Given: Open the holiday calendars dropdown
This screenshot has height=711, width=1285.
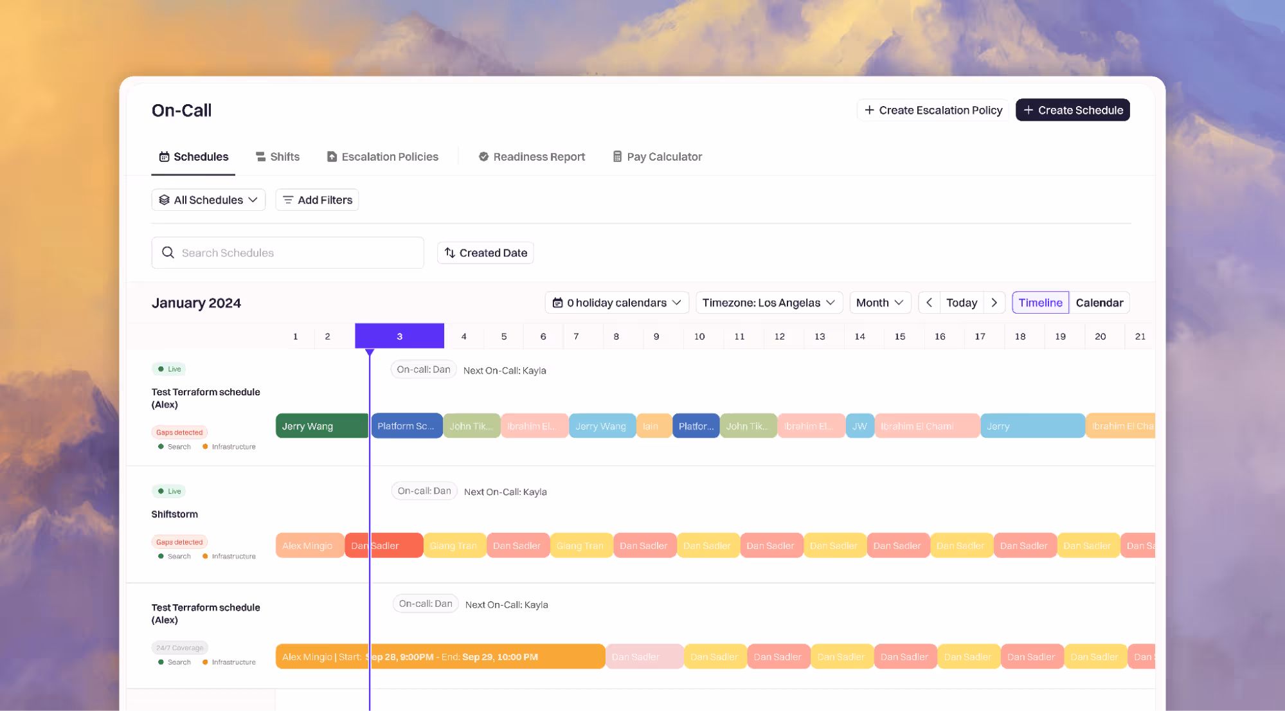Looking at the screenshot, I should (616, 303).
